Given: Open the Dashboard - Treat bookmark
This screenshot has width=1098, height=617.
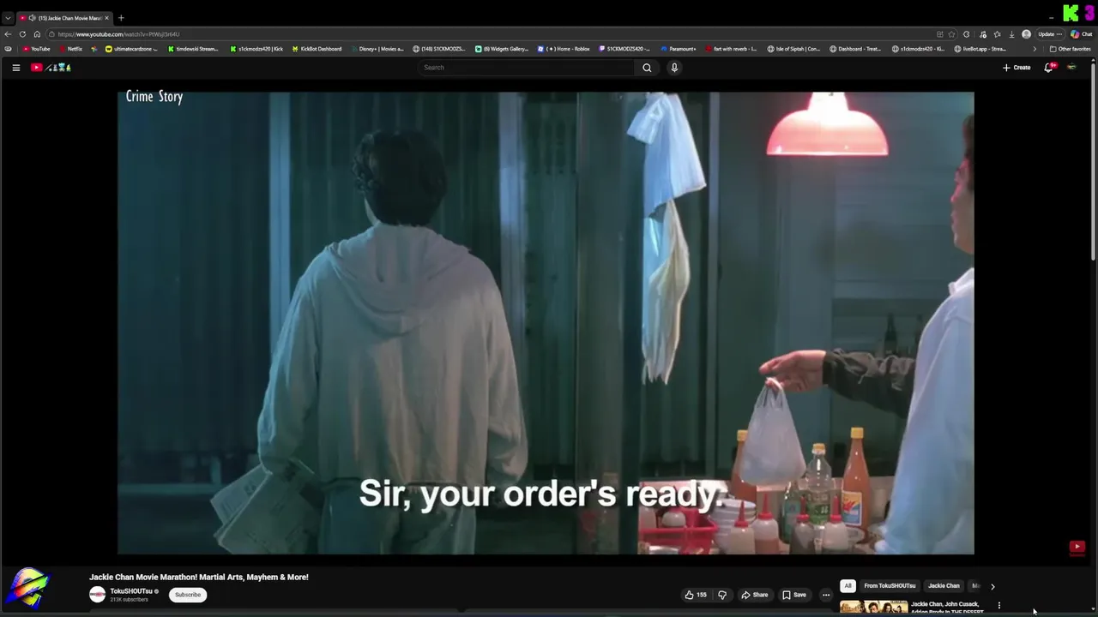Looking at the screenshot, I should coord(855,49).
